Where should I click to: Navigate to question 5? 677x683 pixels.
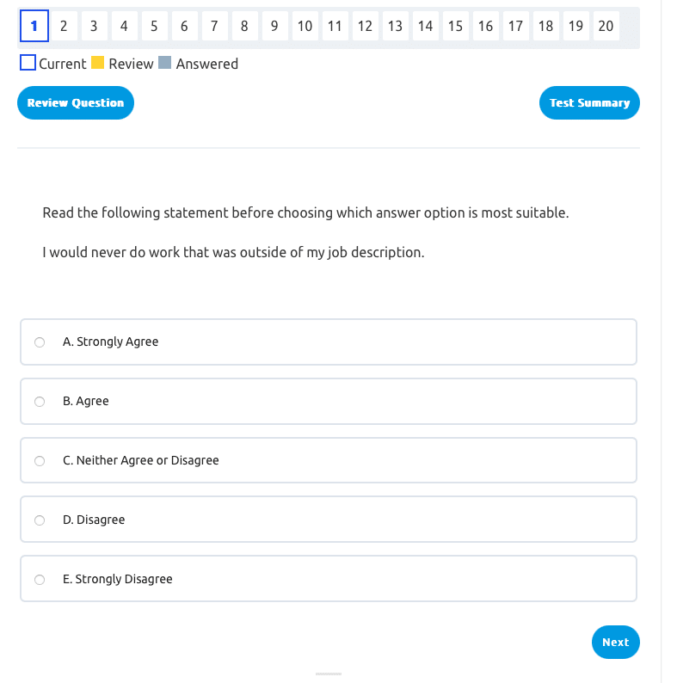154,26
